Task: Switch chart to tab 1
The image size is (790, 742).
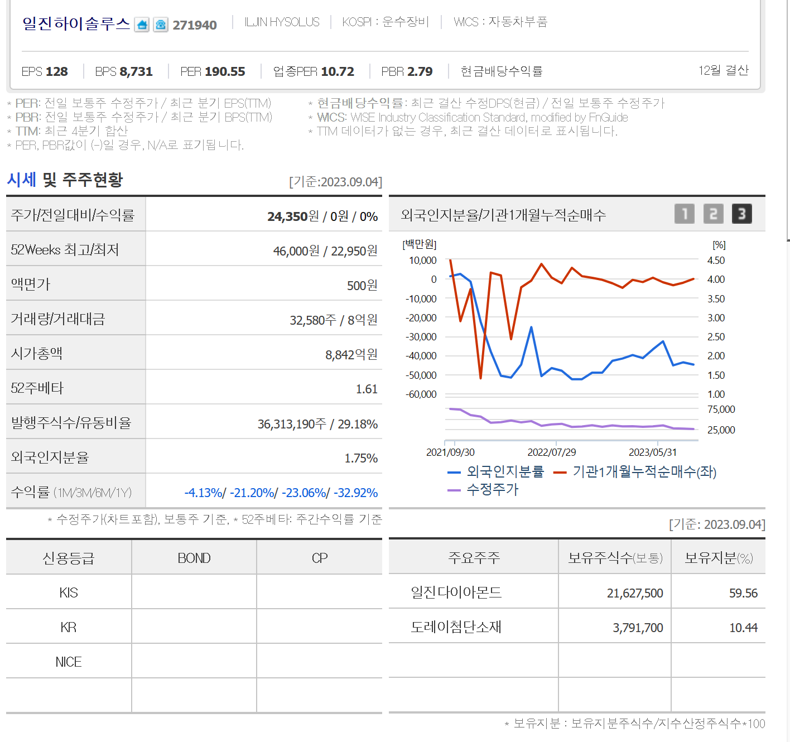Action: click(685, 214)
